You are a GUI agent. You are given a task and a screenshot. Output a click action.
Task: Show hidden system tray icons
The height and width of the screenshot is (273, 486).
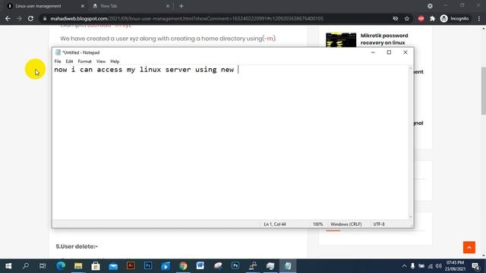[x=404, y=266]
